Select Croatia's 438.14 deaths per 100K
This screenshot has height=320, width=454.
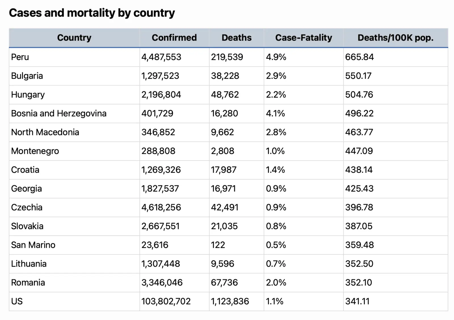pyautogui.click(x=359, y=170)
